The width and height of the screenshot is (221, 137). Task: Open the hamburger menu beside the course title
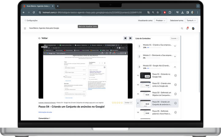[x=25, y=28]
